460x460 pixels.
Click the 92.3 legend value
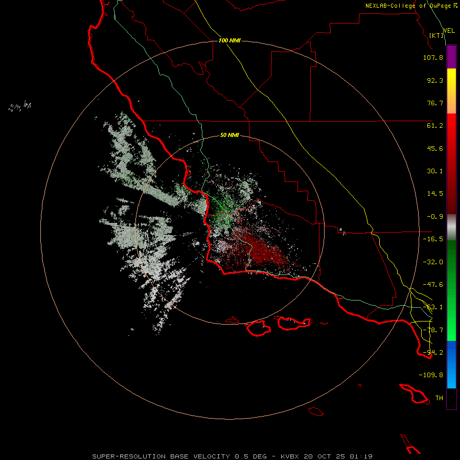point(435,80)
